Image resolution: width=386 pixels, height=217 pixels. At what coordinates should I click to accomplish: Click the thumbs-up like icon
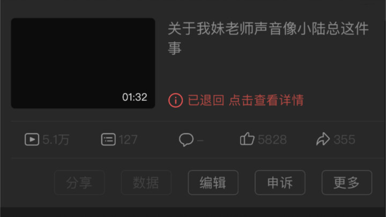pos(247,139)
